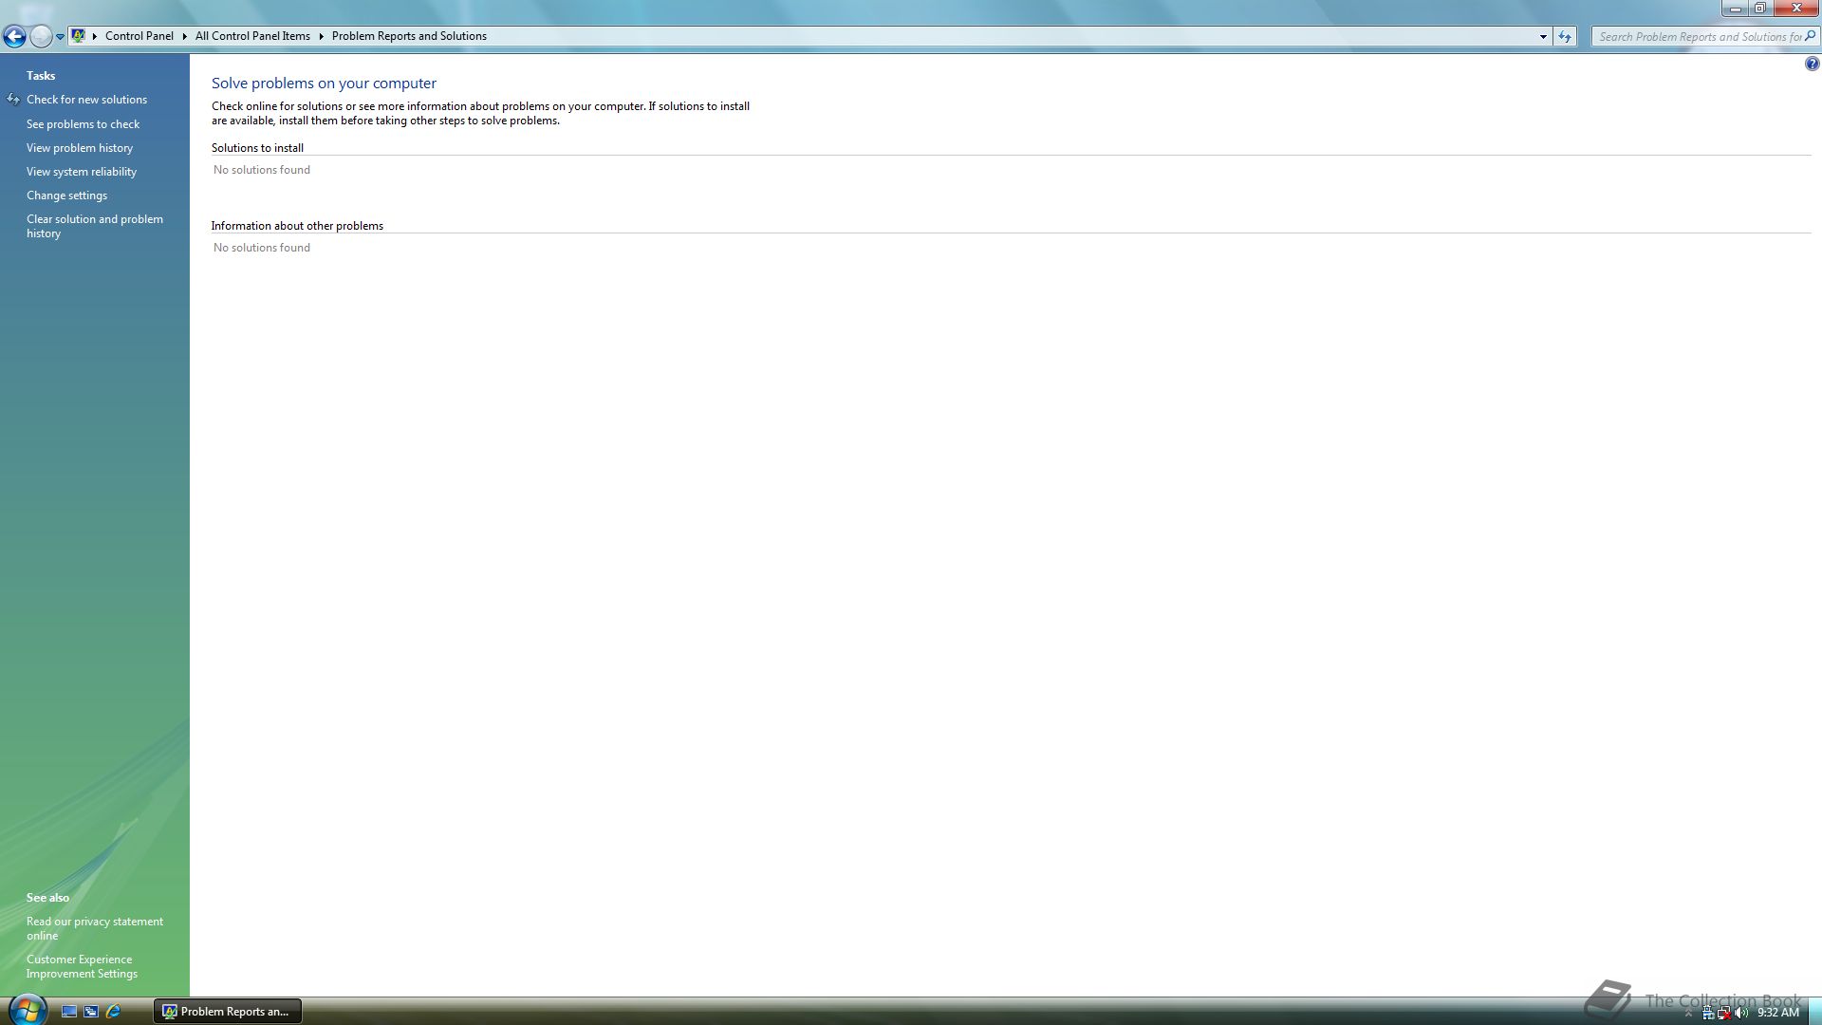Click the See also heading in the sidebar
This screenshot has height=1025, width=1822.
click(x=47, y=898)
